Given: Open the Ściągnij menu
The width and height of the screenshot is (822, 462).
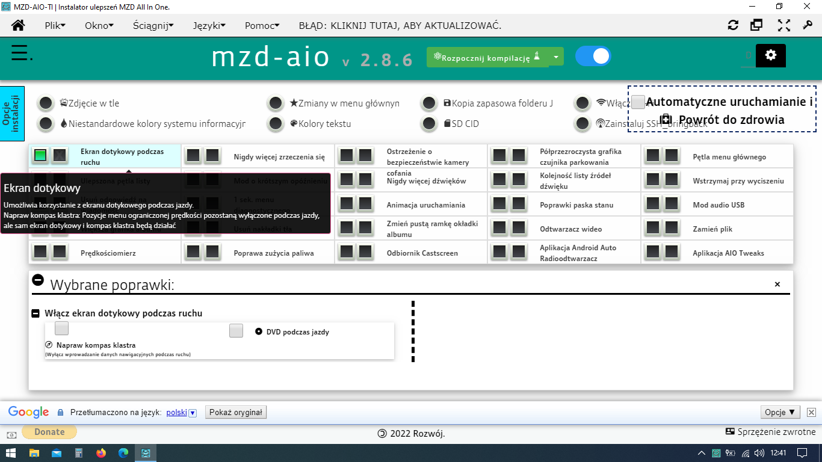Looking at the screenshot, I should [153, 25].
